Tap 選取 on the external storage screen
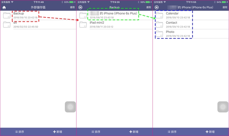This screenshot has height=136, width=229. [72, 7]
